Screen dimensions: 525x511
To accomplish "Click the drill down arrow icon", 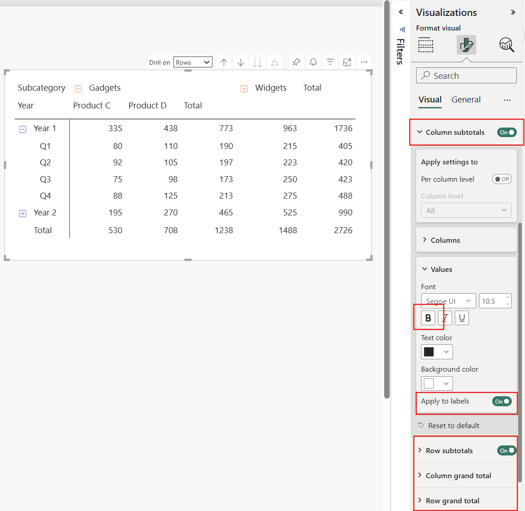I will (x=241, y=62).
